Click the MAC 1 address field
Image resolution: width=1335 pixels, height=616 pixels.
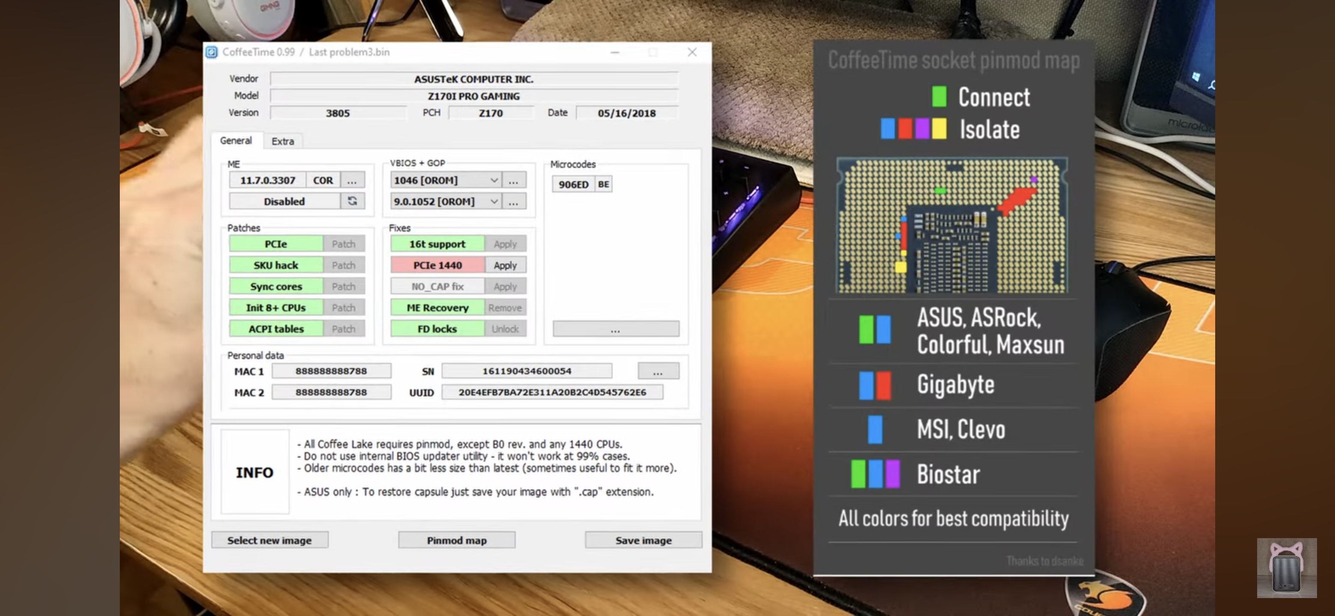(x=331, y=371)
